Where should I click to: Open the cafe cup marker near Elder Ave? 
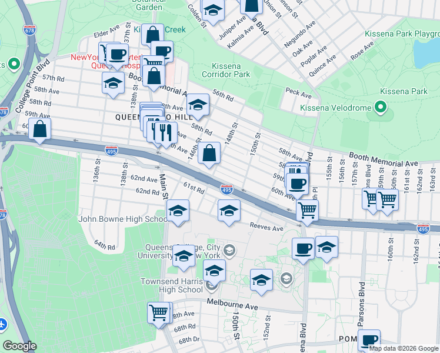coord(117,55)
